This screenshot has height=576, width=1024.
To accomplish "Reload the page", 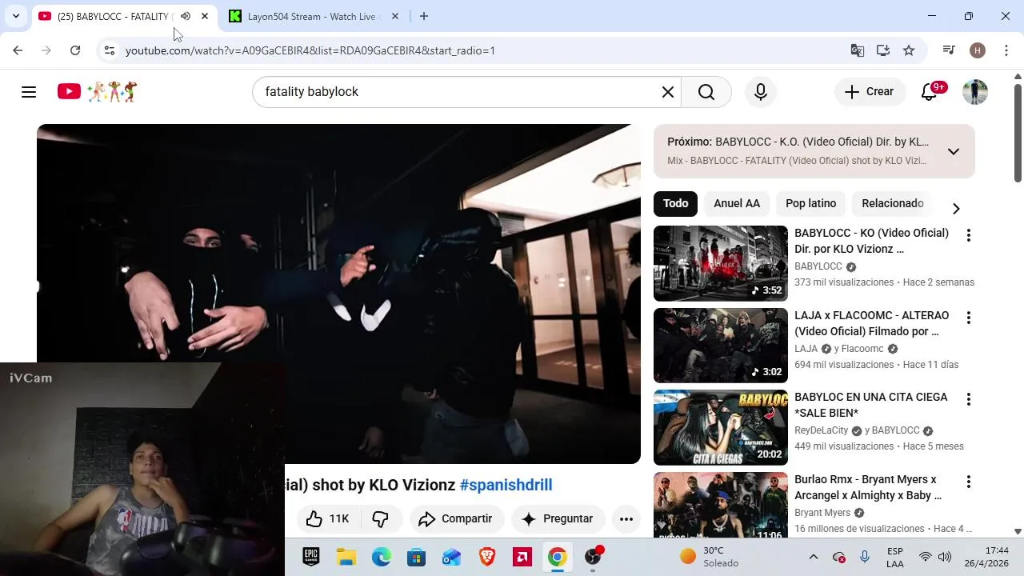I will 75,50.
